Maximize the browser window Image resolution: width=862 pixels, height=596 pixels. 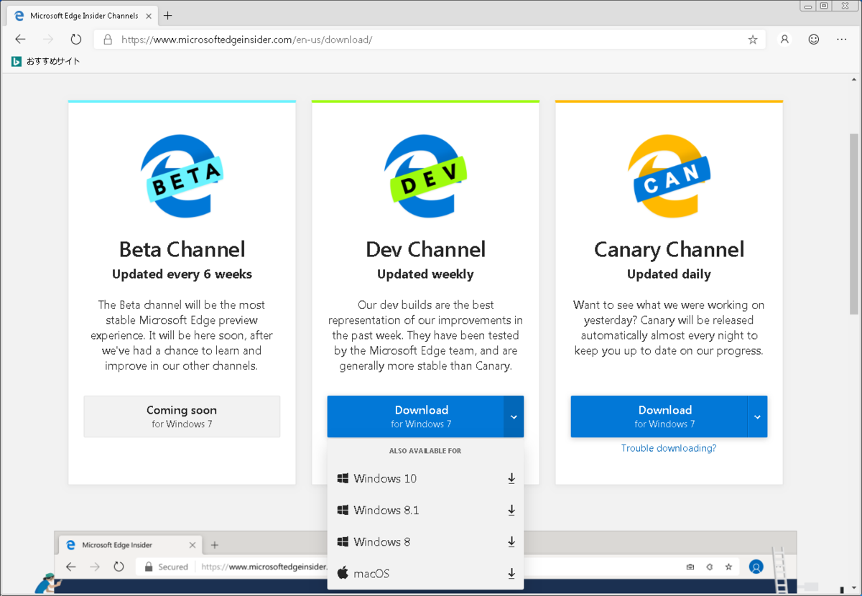coord(823,6)
